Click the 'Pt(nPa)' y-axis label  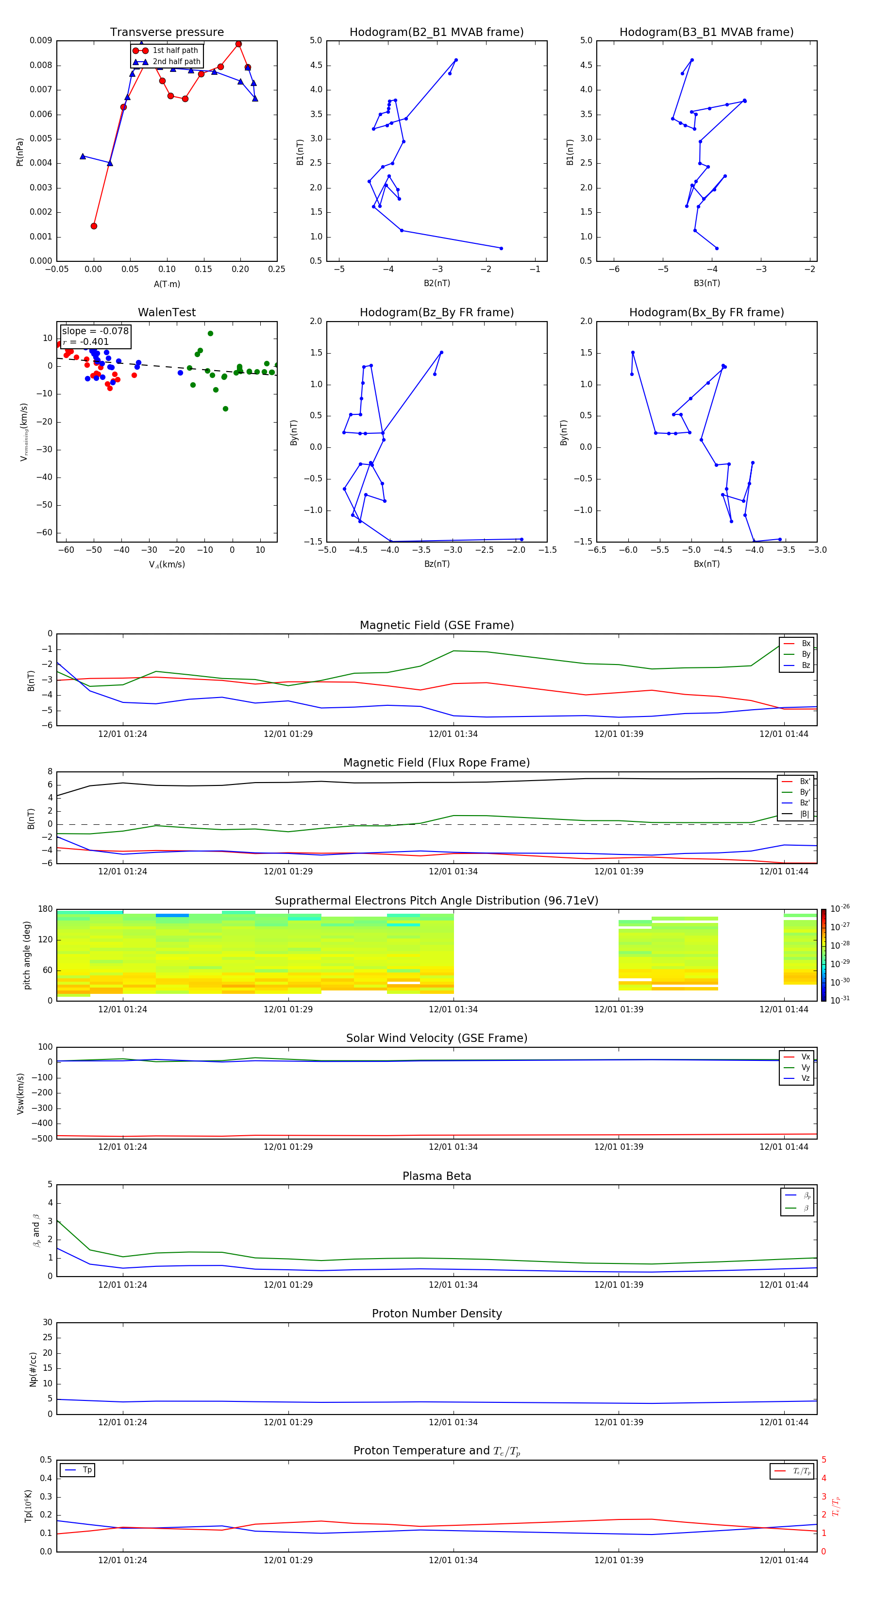(20, 152)
